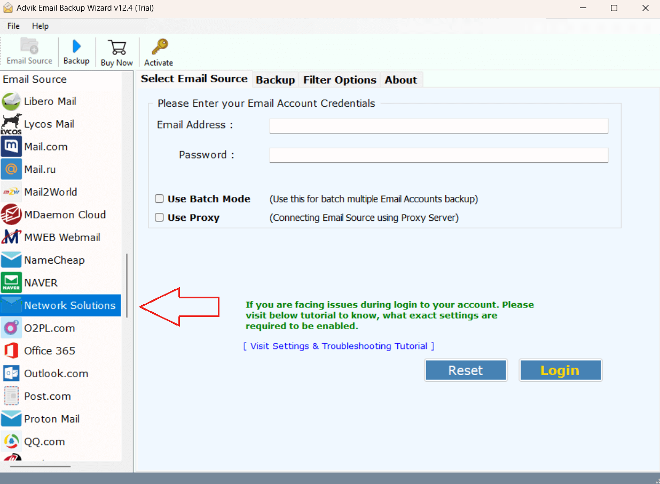660x484 pixels.
Task: Open the Filter Options tab
Action: (340, 80)
